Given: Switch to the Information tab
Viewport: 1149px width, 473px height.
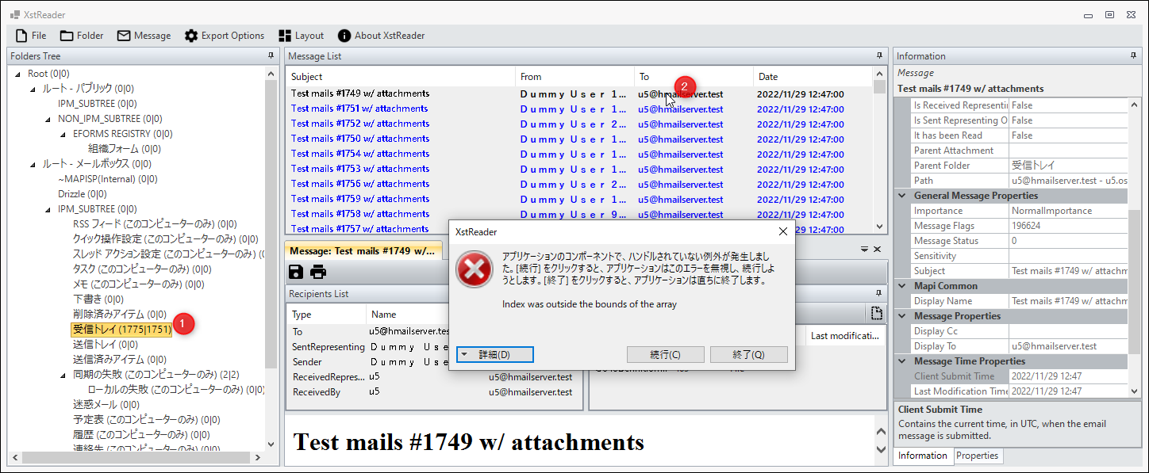Looking at the screenshot, I should pos(923,456).
